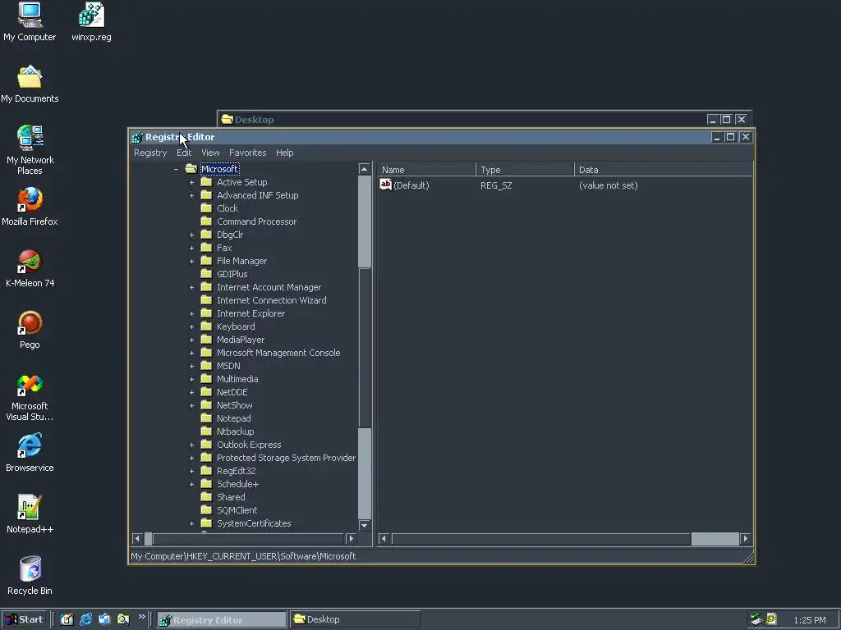
Task: Click the 1:25 PM taskbar clock
Action: coord(810,620)
